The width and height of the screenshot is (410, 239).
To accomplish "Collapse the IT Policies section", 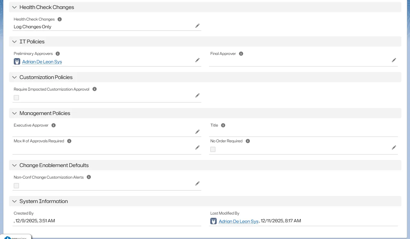I will [x=14, y=41].
